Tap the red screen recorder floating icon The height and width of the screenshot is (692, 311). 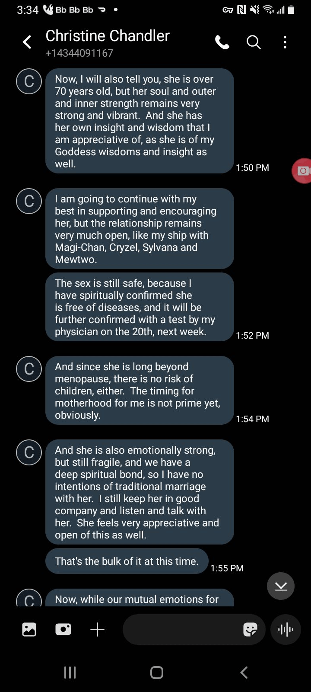302,171
